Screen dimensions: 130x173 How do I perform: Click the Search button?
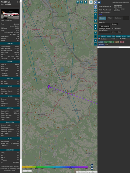114,24
